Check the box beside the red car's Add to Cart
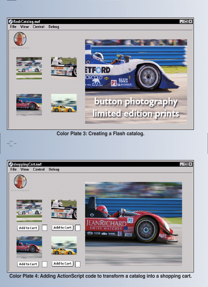The height and width of the screenshot is (287, 208). tap(44, 264)
